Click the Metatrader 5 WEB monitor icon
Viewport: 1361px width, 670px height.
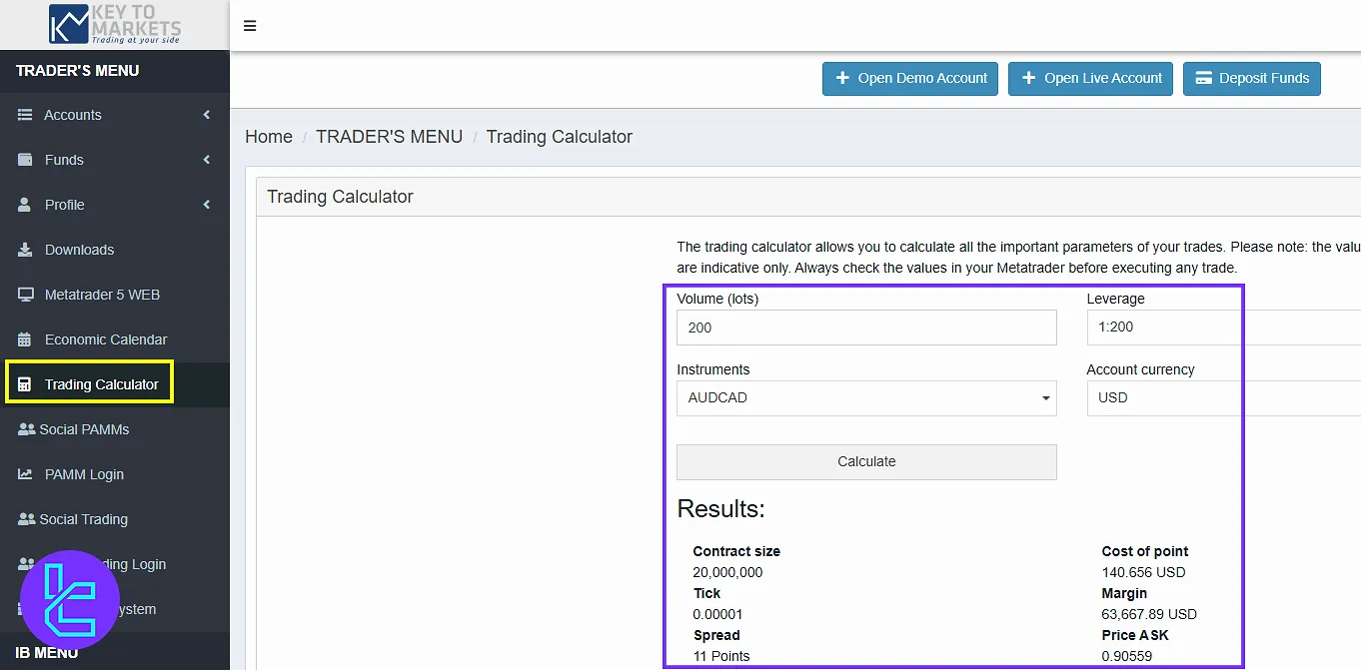click(25, 295)
